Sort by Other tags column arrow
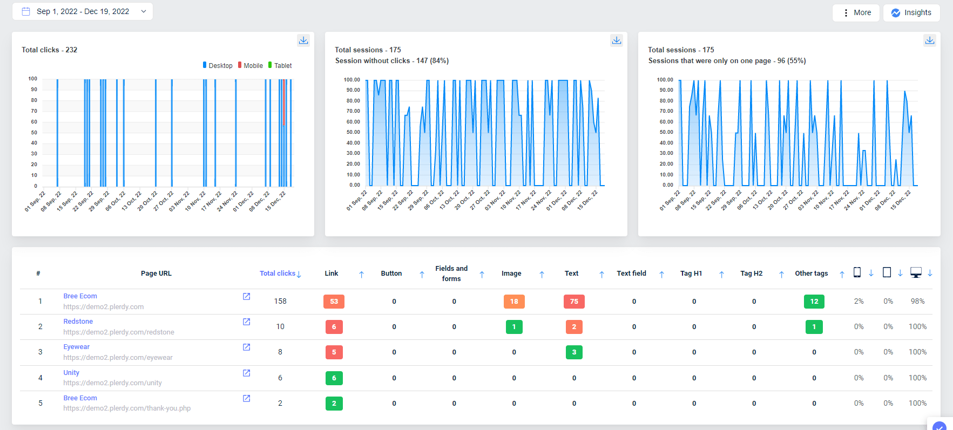 tap(842, 274)
